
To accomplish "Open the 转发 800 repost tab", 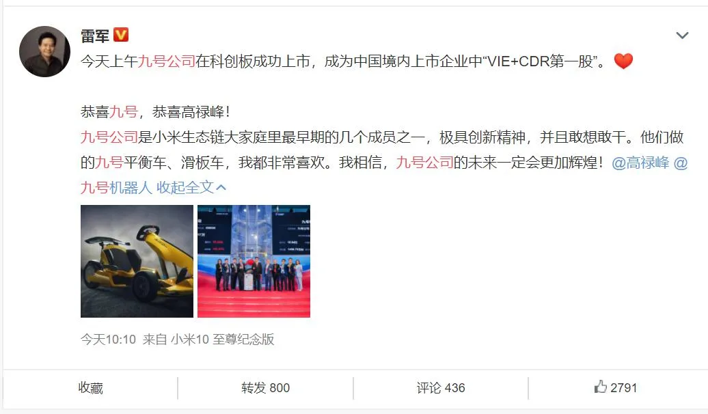I will pos(265,388).
